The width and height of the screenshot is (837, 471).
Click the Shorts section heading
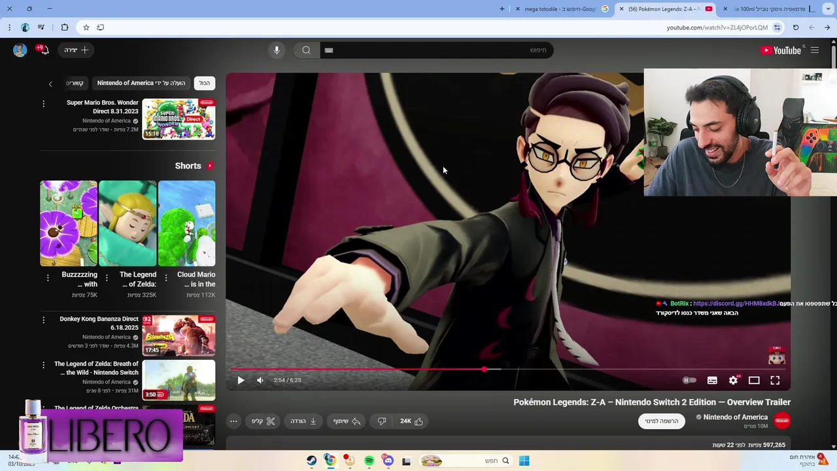point(188,166)
